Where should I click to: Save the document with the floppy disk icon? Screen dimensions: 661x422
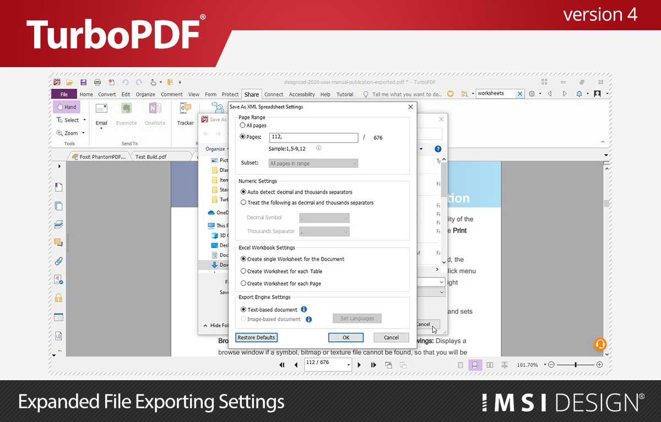(x=84, y=82)
